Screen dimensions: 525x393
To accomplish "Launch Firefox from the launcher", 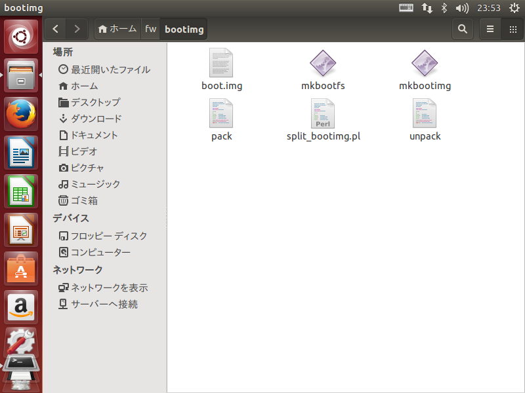I will (x=21, y=114).
